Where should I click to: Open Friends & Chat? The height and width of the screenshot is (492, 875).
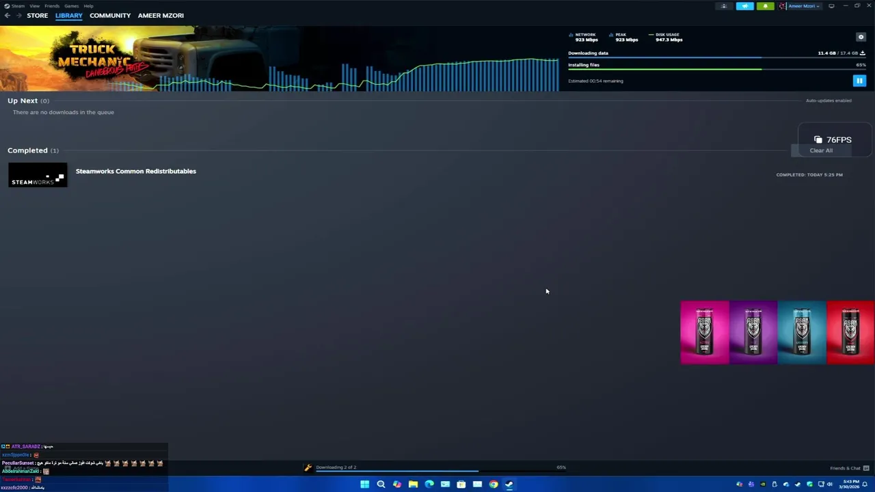849,468
